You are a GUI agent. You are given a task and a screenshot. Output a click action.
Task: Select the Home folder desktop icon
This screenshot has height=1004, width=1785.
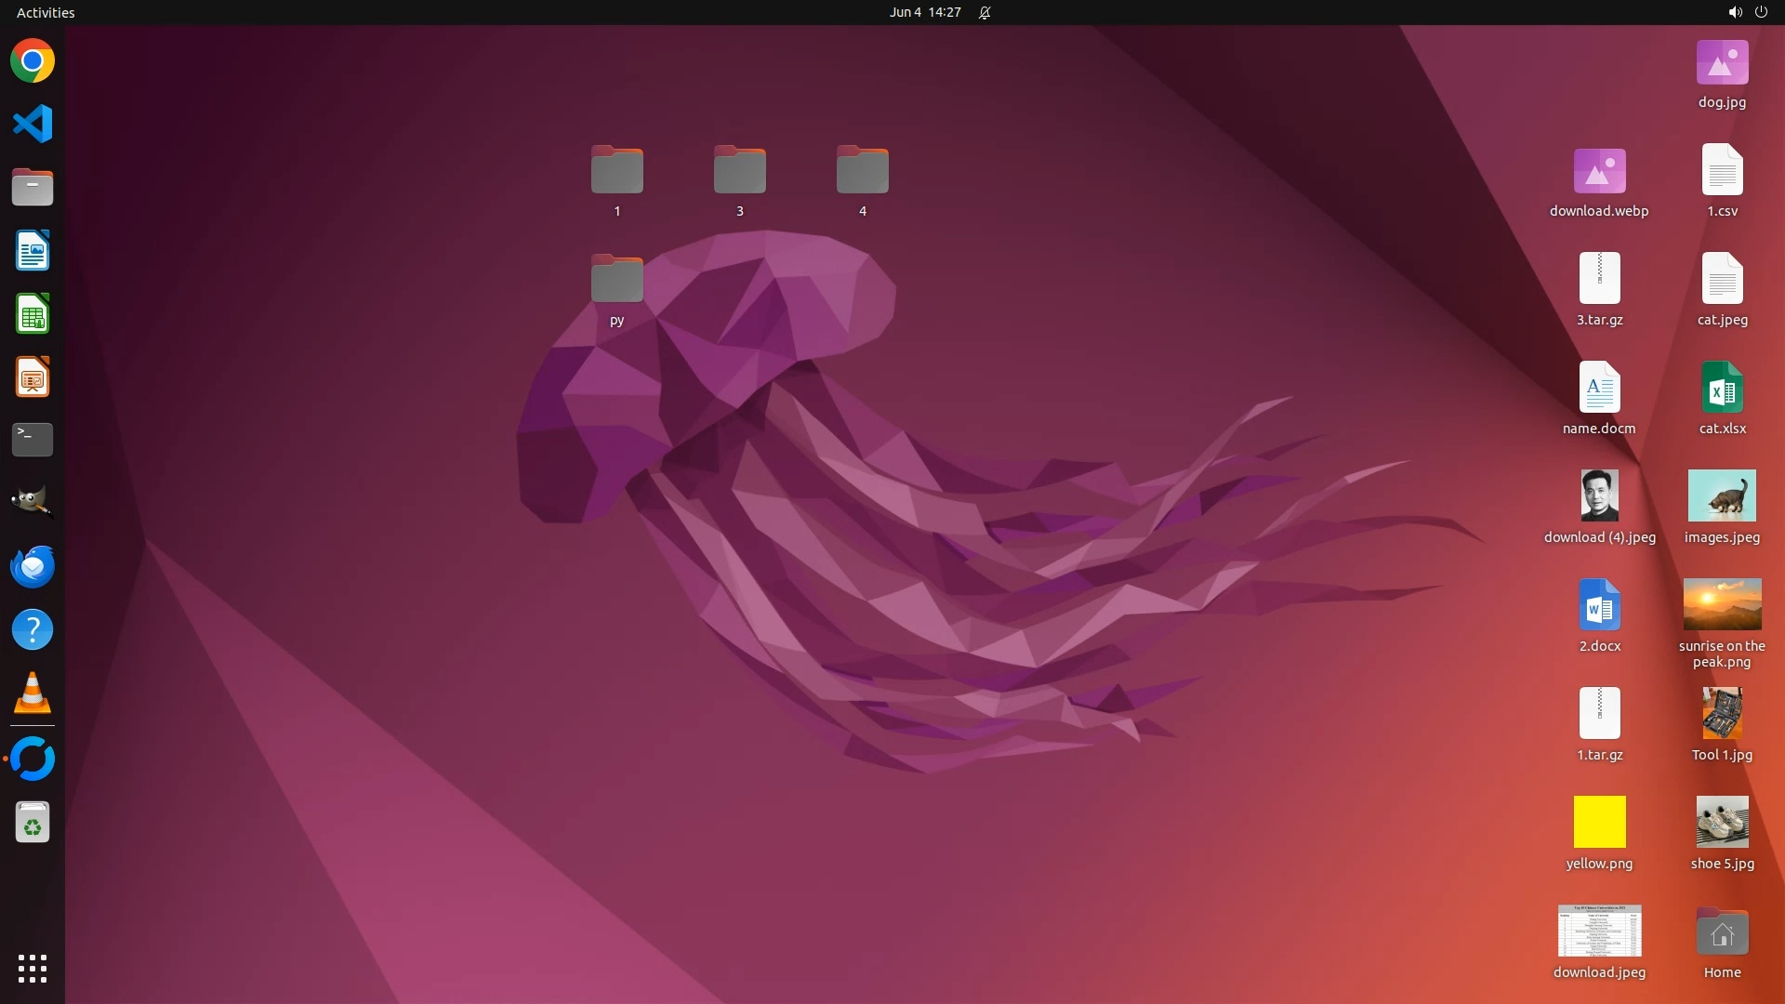[1722, 932]
